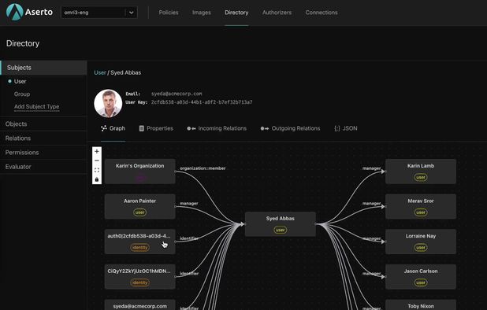Expand the Relations section
Image resolution: width=487 pixels, height=310 pixels.
pyautogui.click(x=43, y=138)
